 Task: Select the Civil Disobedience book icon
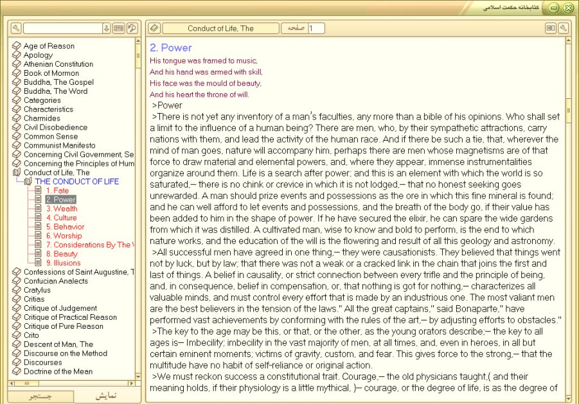[16, 127]
